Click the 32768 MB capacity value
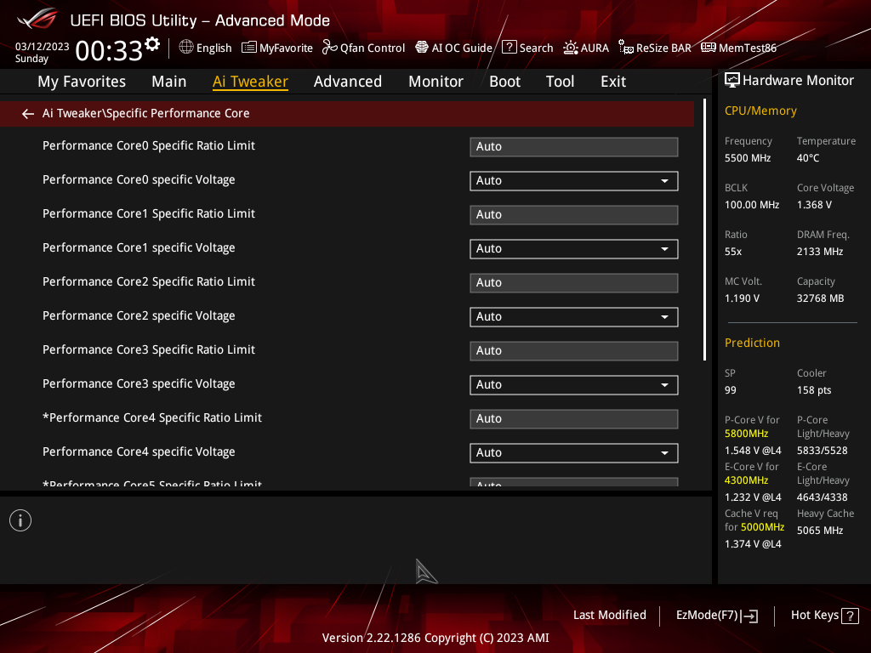Image resolution: width=871 pixels, height=653 pixels. pos(821,298)
